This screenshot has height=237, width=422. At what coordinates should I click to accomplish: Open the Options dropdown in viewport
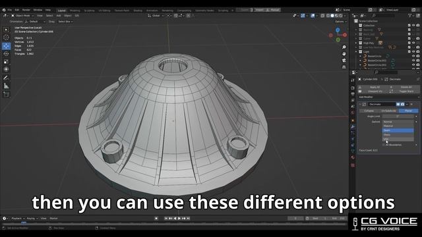click(x=340, y=22)
